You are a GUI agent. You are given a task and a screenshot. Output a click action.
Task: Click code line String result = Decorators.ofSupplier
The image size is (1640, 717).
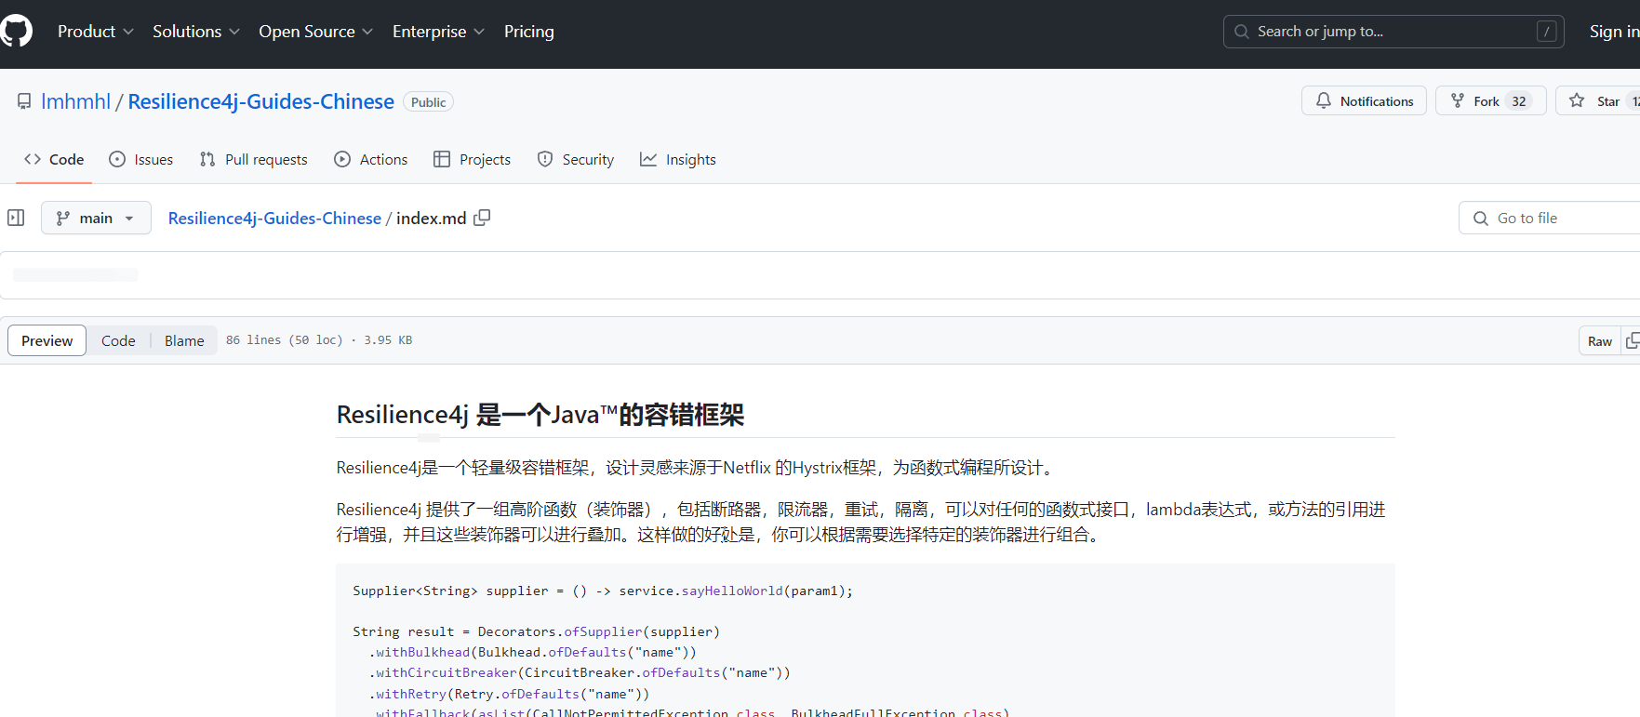[537, 631]
